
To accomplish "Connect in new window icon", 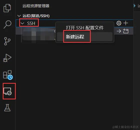I will point(126,31).
